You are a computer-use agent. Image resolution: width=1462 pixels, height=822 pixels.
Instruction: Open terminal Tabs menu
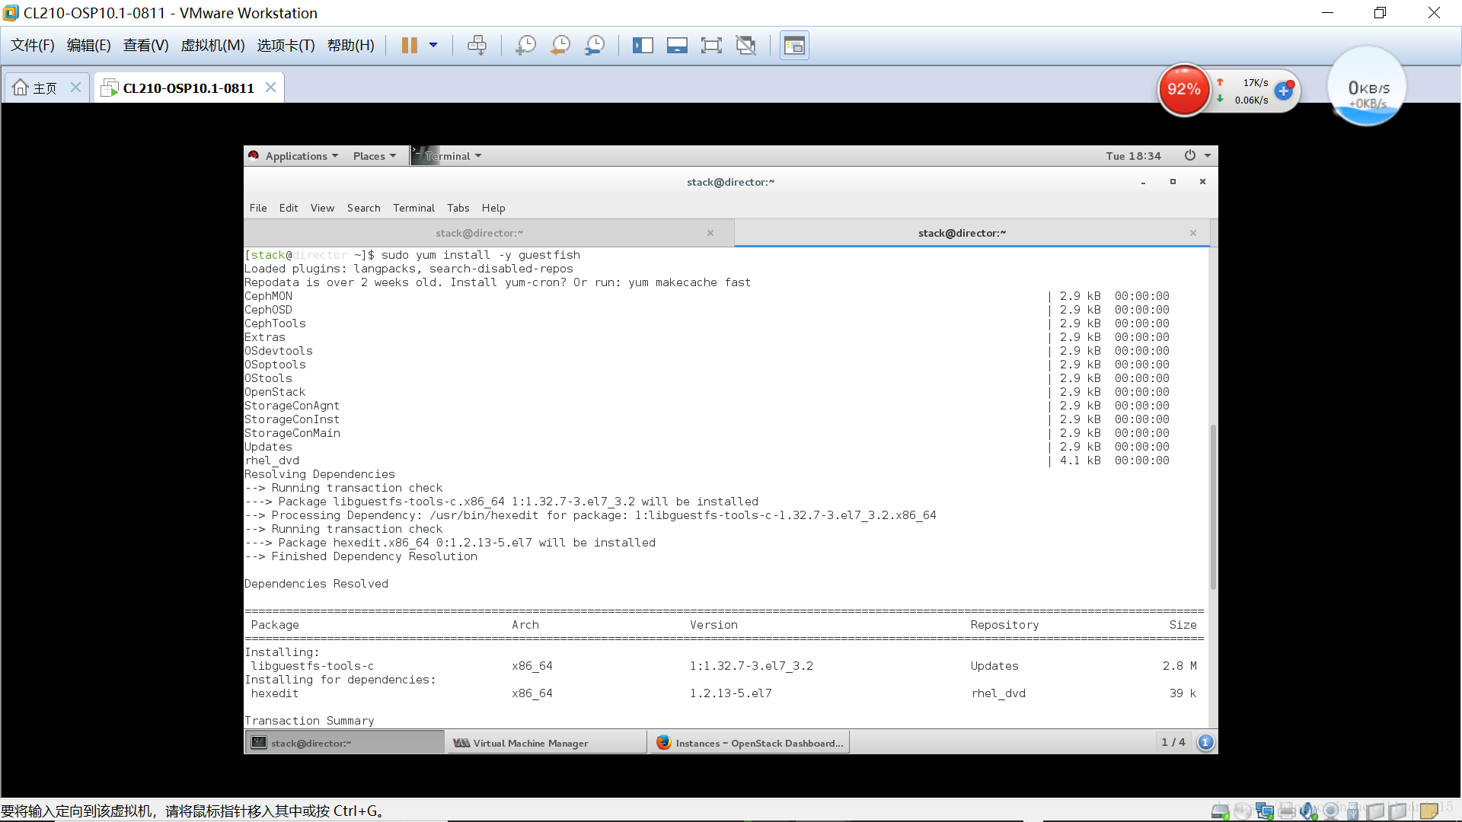pyautogui.click(x=458, y=208)
